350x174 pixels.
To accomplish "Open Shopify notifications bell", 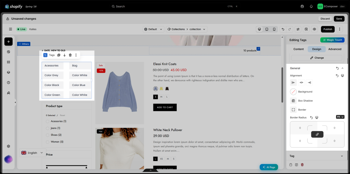I will click(x=311, y=6).
